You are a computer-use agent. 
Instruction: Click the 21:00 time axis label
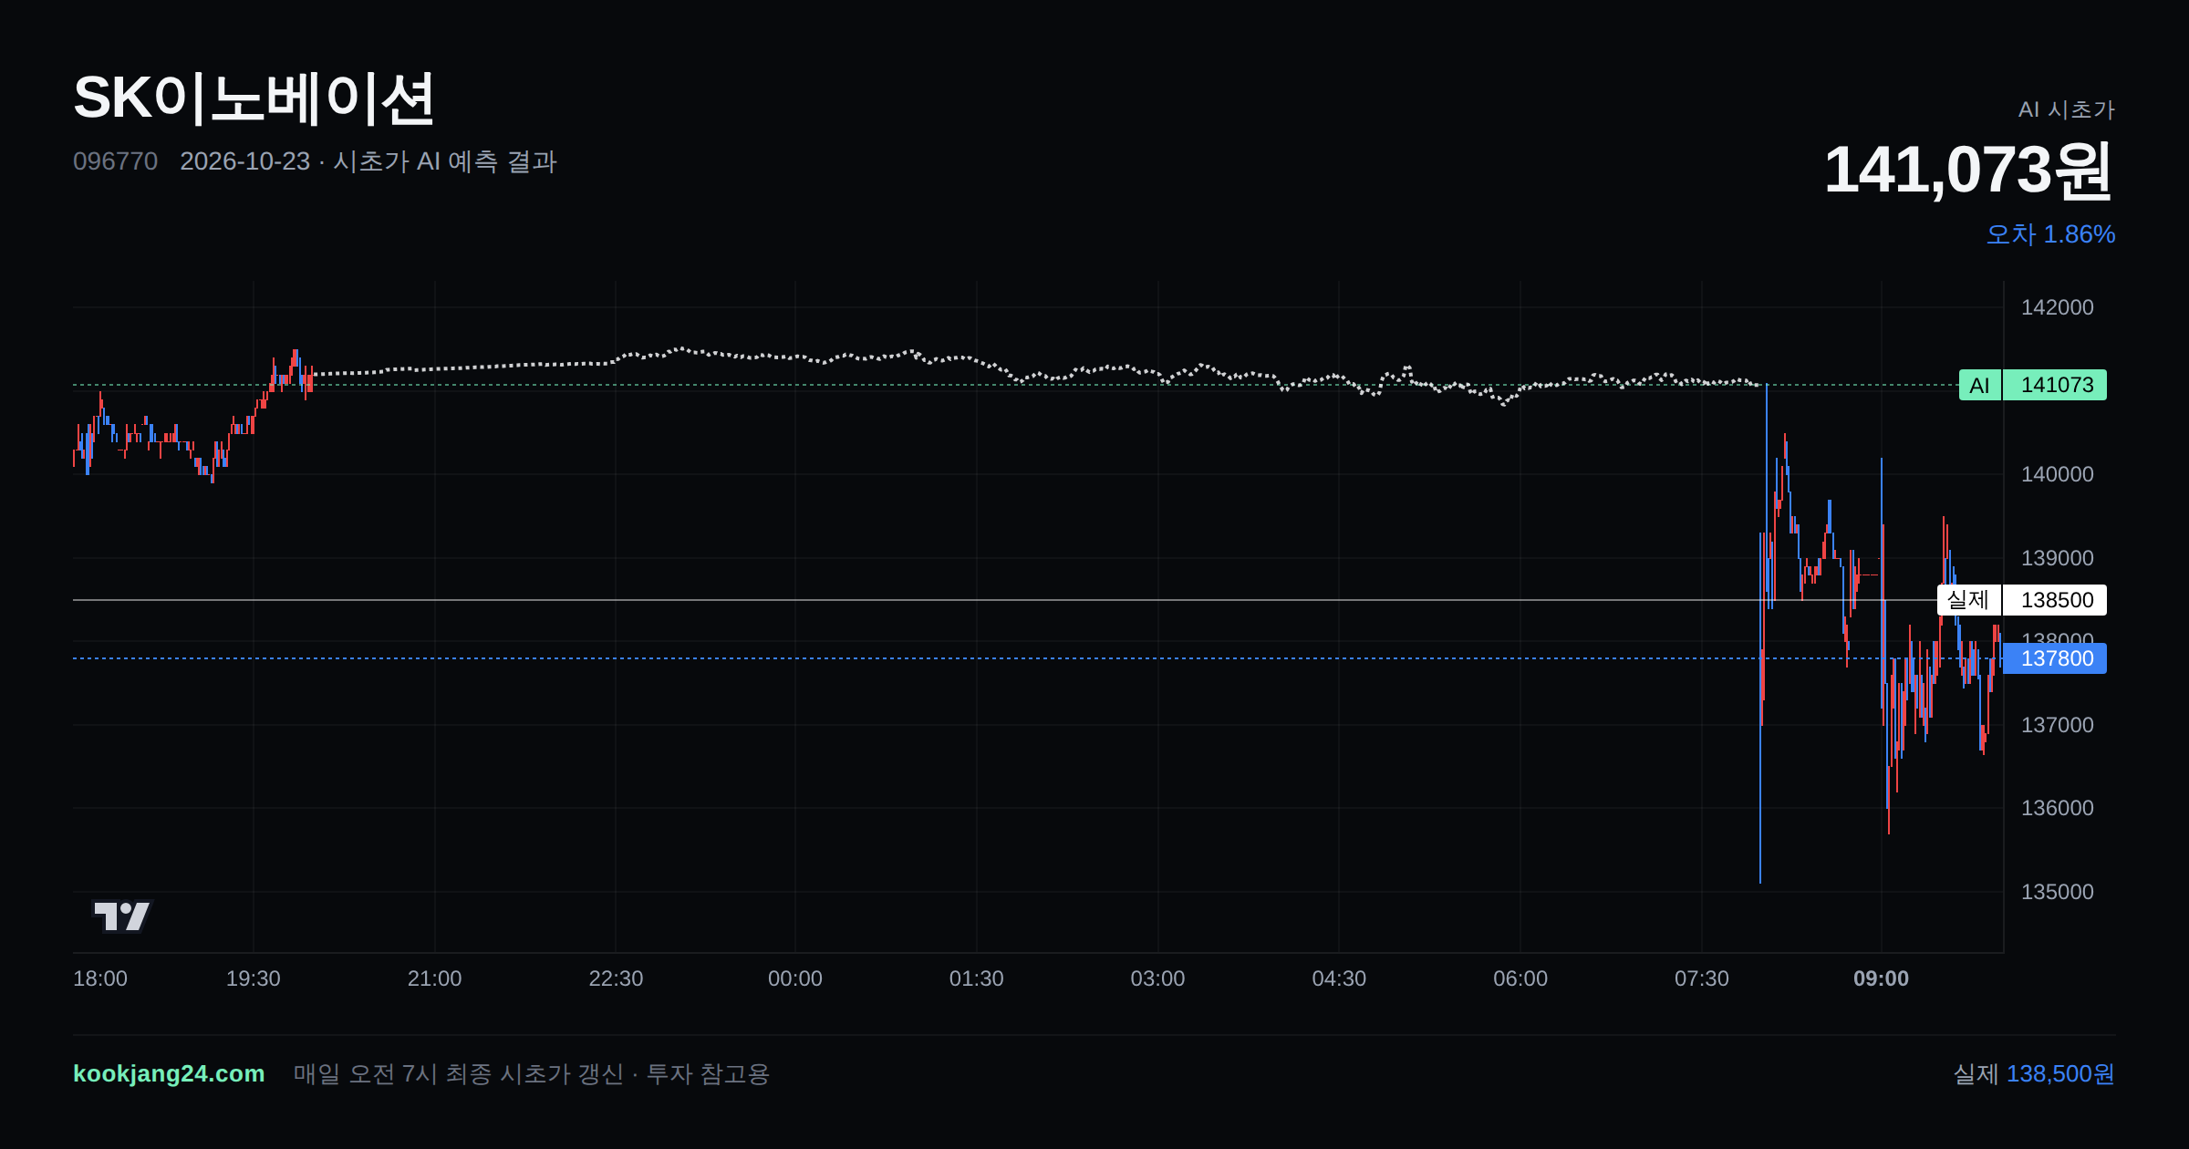(434, 978)
